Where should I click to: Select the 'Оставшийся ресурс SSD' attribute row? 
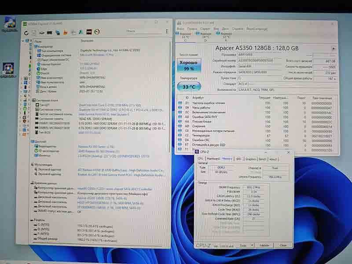[257, 145]
